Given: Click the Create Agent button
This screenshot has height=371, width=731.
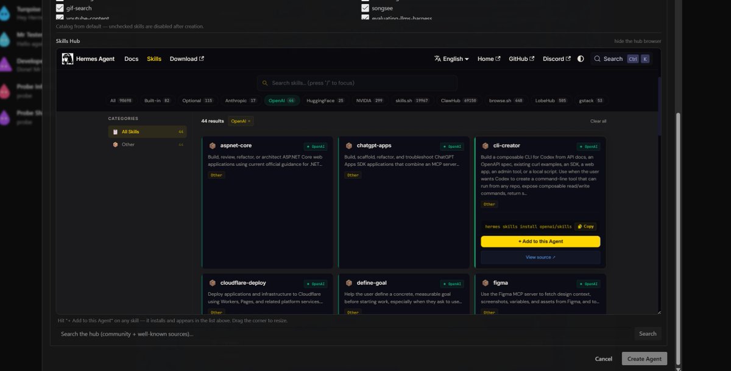Looking at the screenshot, I should click(x=644, y=359).
